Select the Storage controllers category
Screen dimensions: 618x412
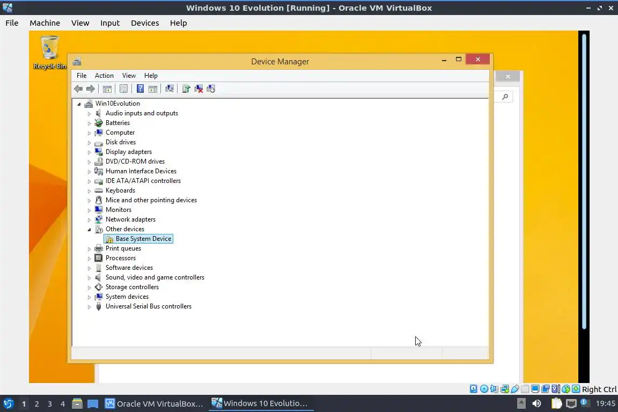click(x=132, y=287)
